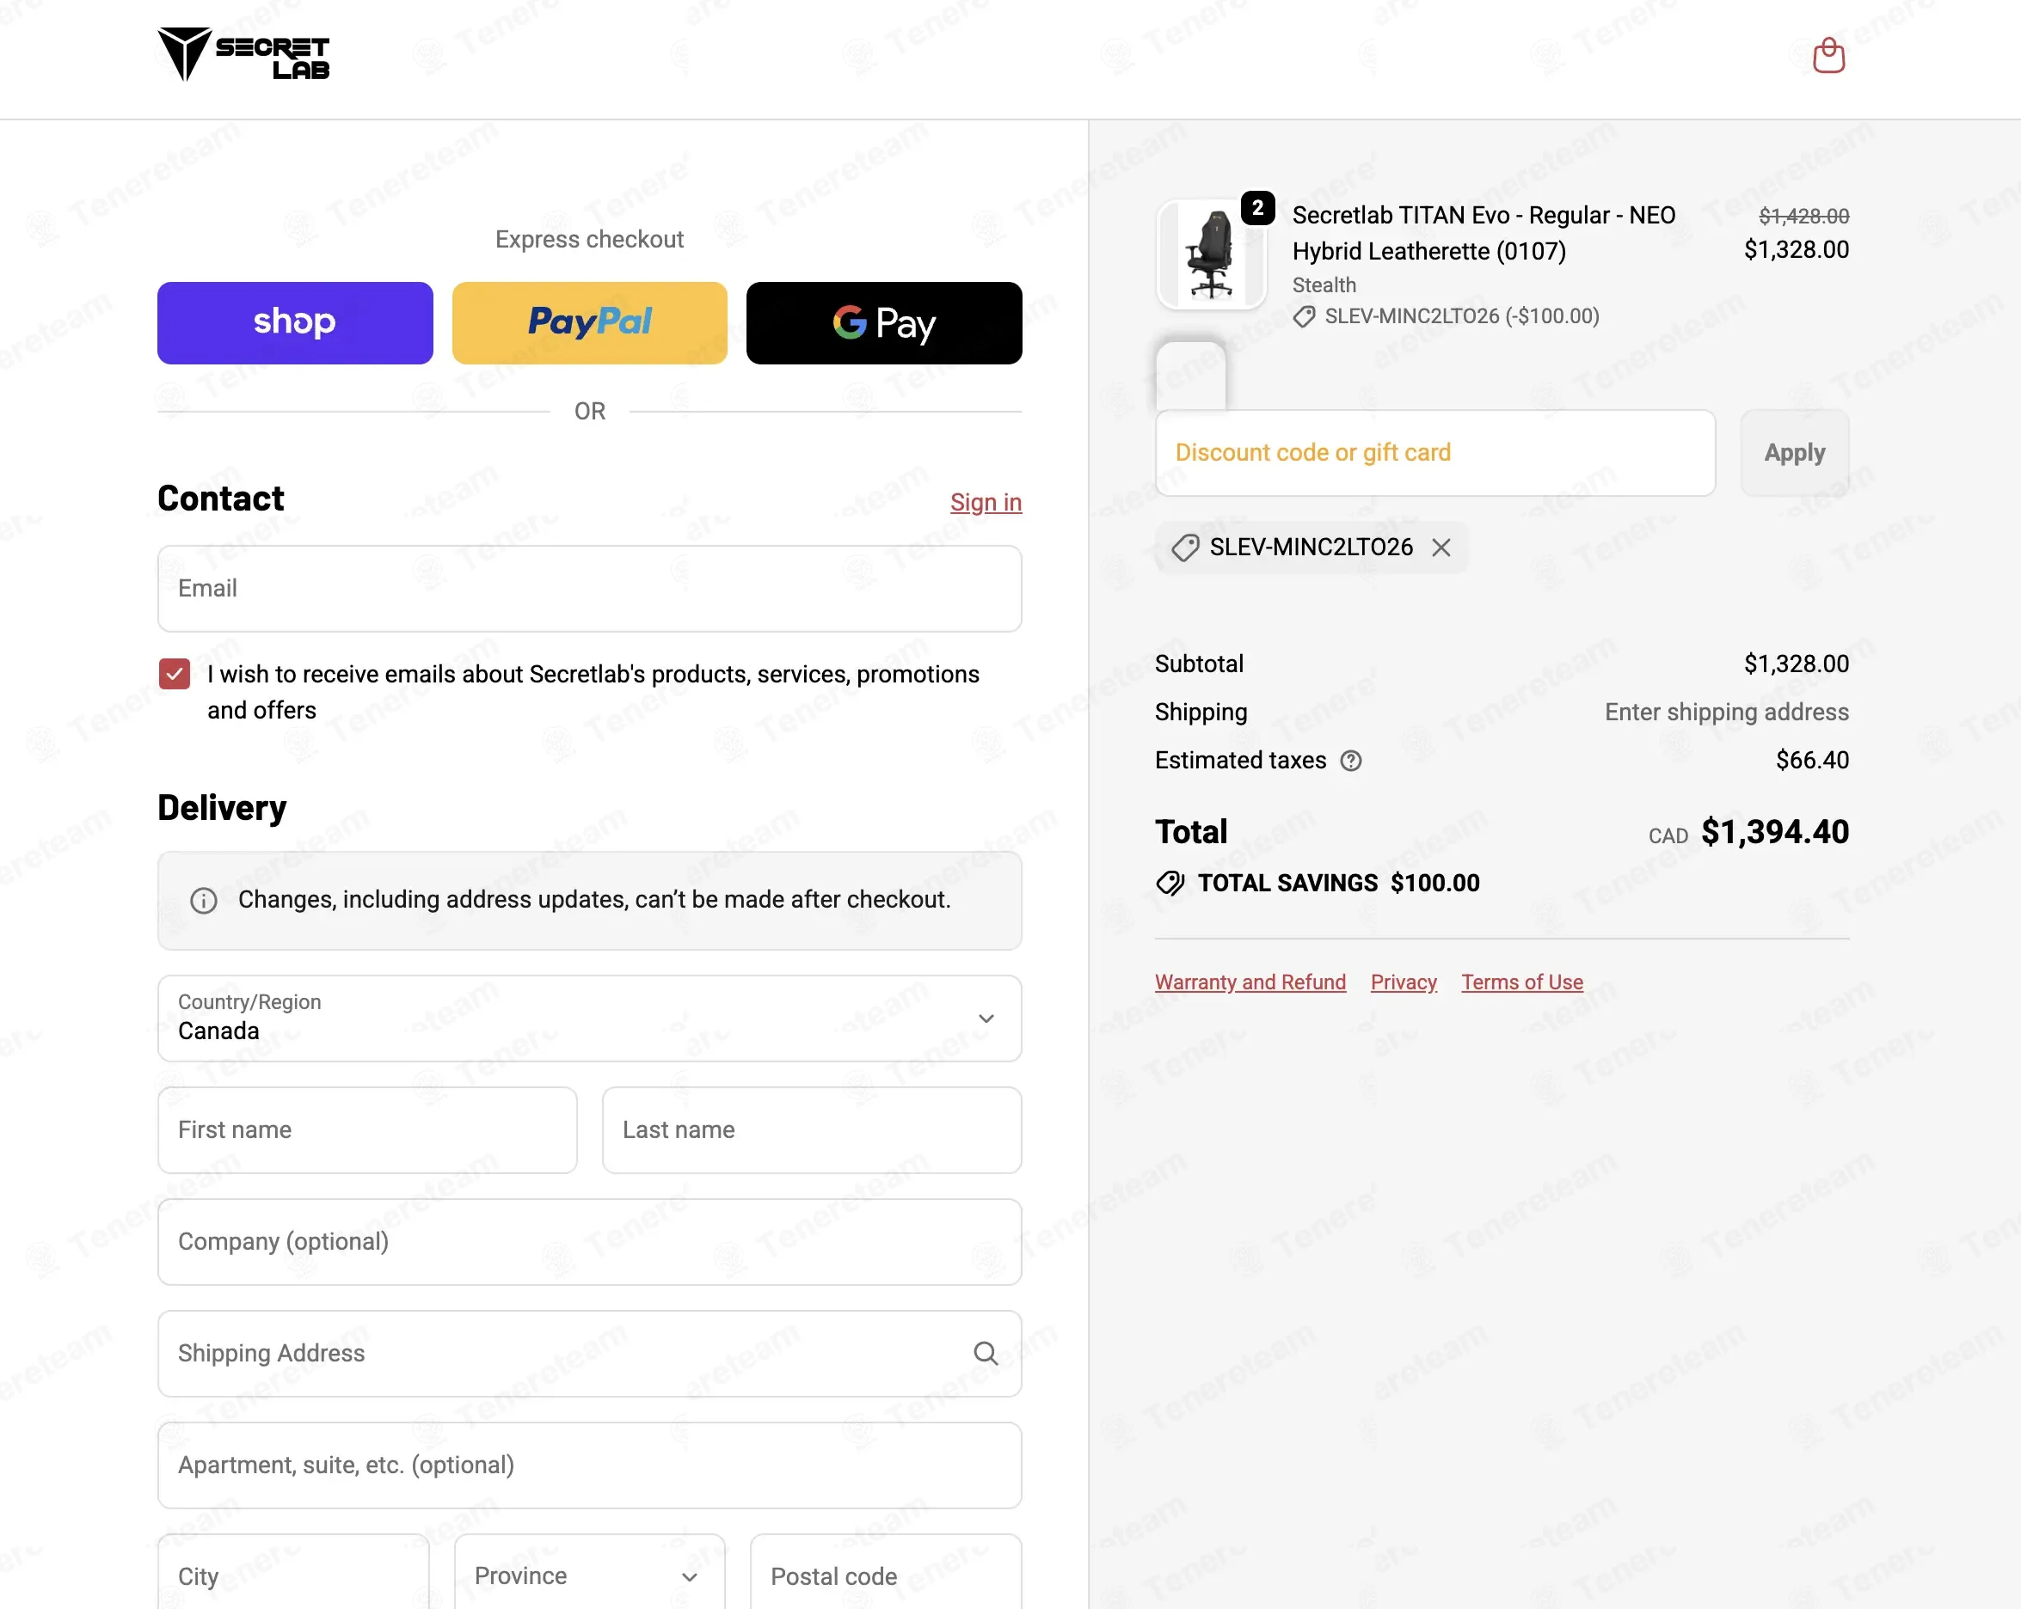The height and width of the screenshot is (1609, 2021).
Task: Uncheck the Secretlab marketing emails checkbox
Action: click(175, 674)
